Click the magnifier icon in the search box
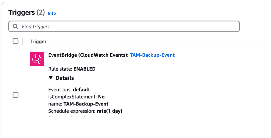Viewport: 271px width, 138px height. pyautogui.click(x=16, y=27)
